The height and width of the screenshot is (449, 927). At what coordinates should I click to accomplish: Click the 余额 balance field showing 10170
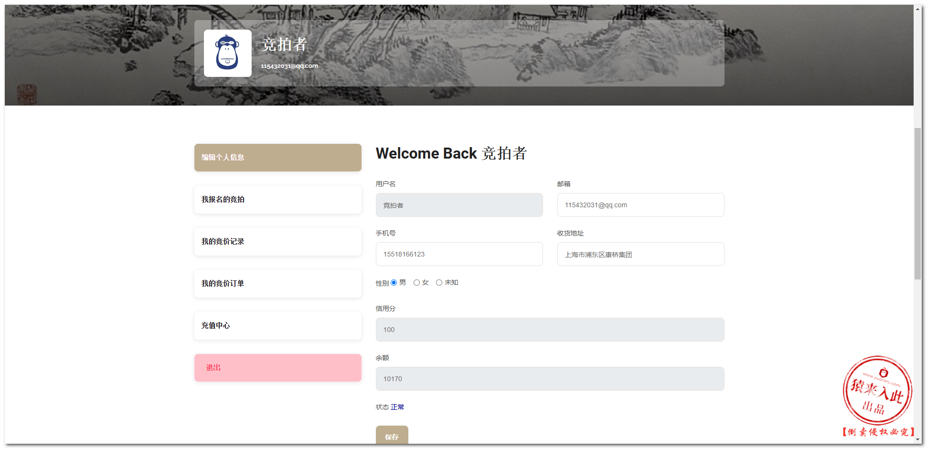pyautogui.click(x=550, y=379)
